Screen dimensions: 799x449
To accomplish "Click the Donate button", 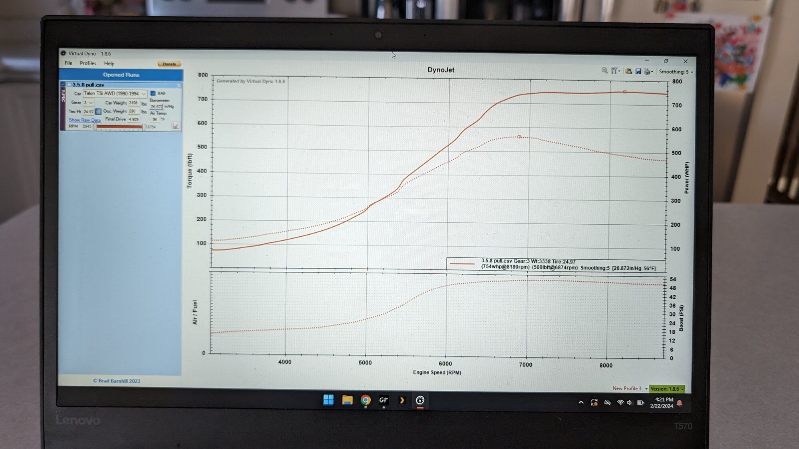I will point(169,64).
